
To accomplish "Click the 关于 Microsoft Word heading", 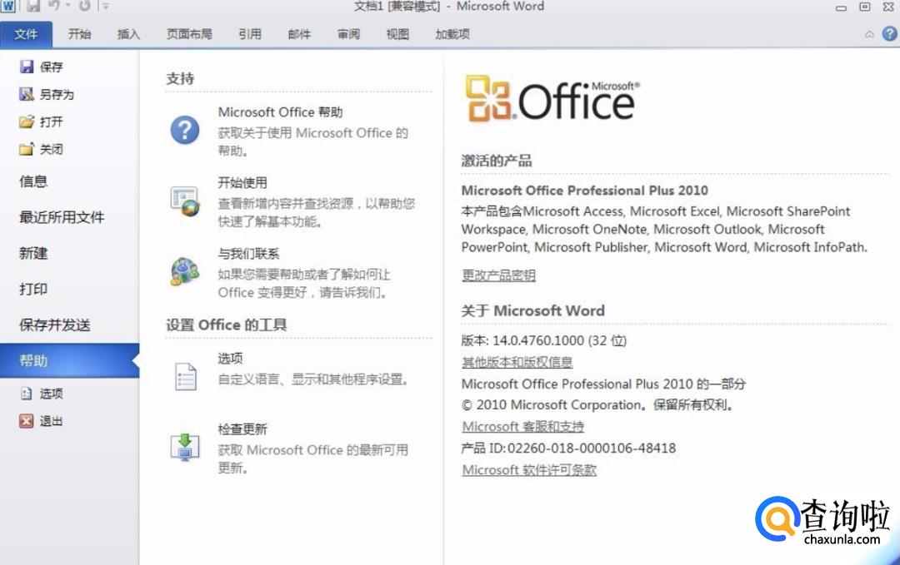I will click(x=532, y=310).
